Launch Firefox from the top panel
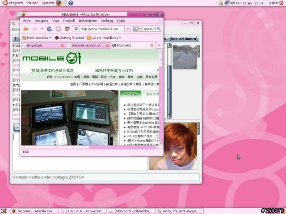286x214 pixels. 59,3
